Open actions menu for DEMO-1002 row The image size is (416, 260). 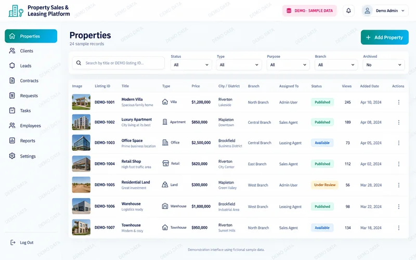pos(398,122)
